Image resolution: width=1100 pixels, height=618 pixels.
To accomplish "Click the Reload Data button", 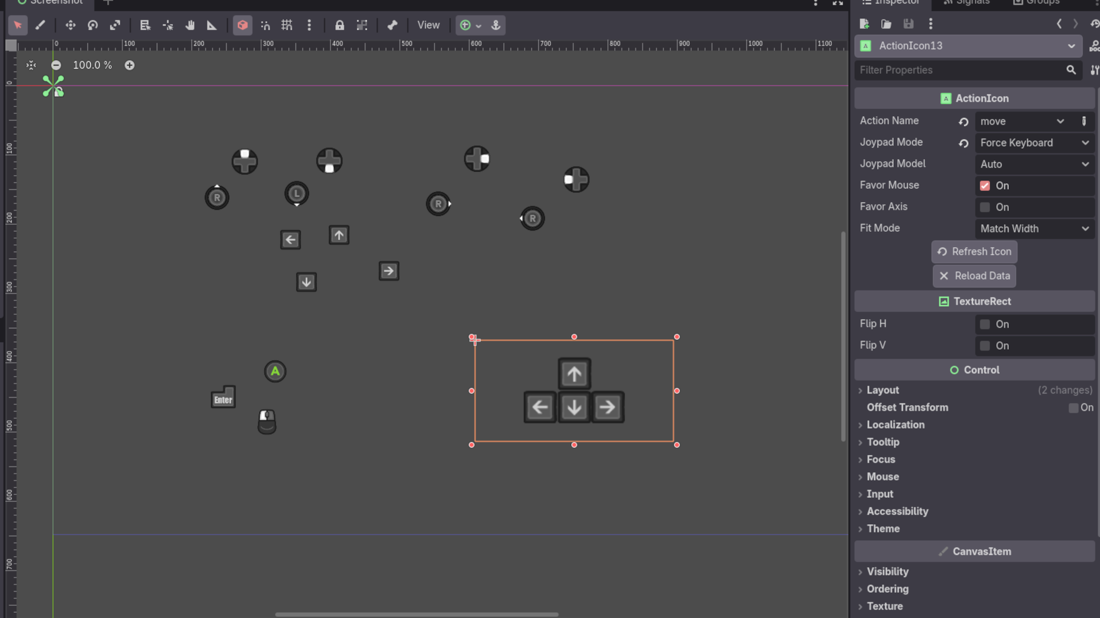I will tap(975, 276).
